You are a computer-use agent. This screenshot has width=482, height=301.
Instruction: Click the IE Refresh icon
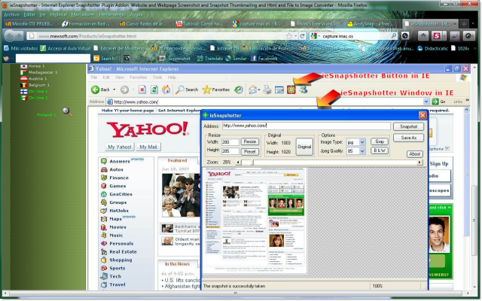(154, 90)
